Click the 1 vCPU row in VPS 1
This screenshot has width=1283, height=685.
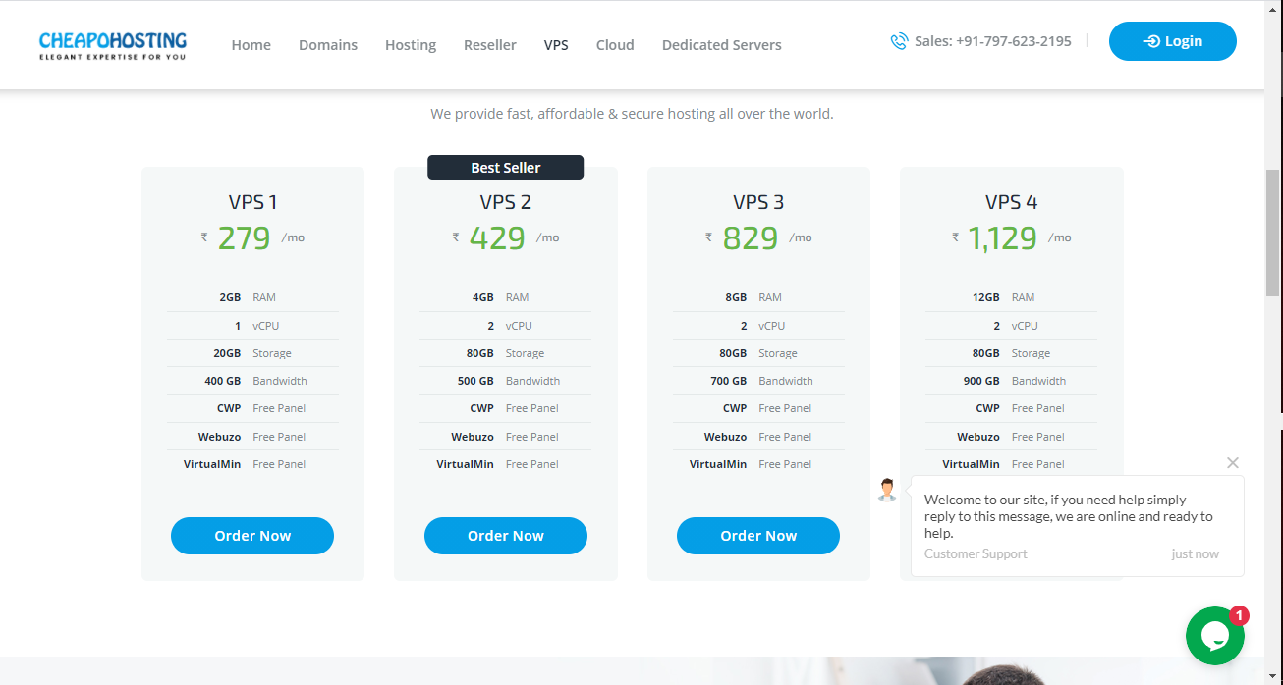[252, 326]
